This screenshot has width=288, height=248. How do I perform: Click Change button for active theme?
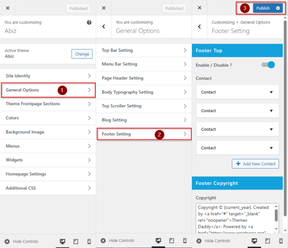pyautogui.click(x=82, y=54)
